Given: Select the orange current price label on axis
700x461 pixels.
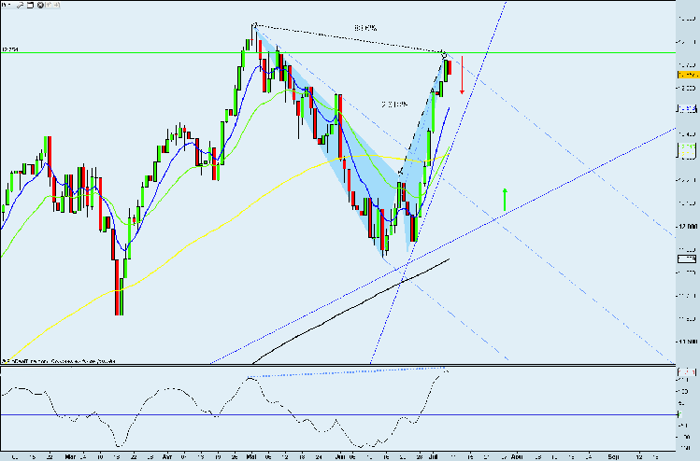Looking at the screenshot, I should [x=688, y=75].
